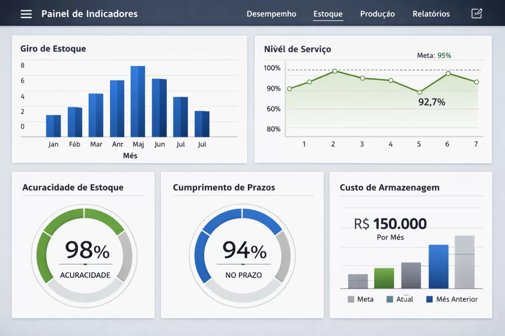Click the 94% on-time value
The image size is (505, 336).
click(245, 250)
